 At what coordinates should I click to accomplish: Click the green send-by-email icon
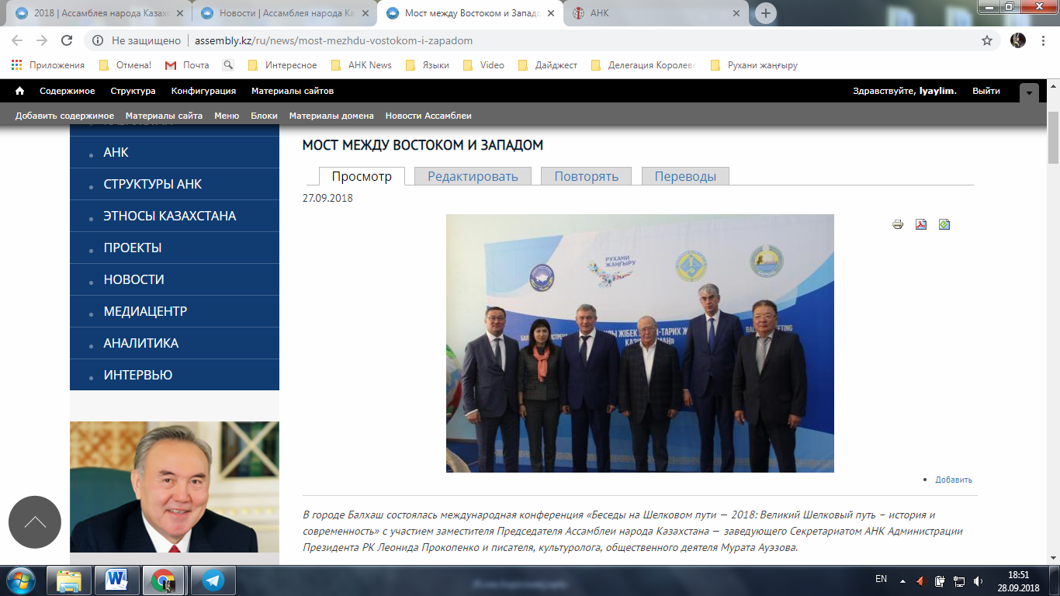tap(944, 224)
